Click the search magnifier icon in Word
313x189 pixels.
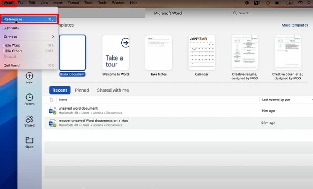click(235, 13)
